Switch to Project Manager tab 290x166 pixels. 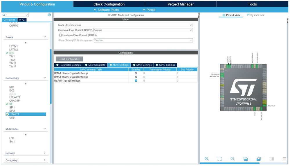(181, 4)
